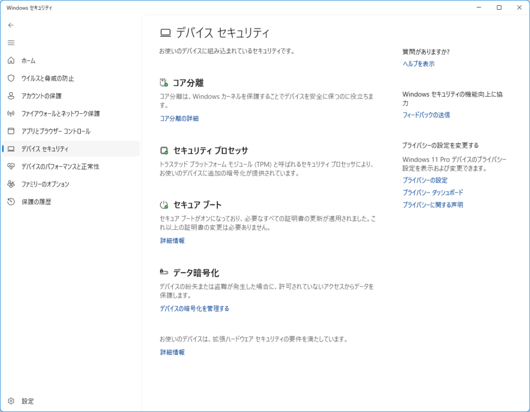
Task: Open プライバシー ダッシュボード link
Action: point(433,193)
